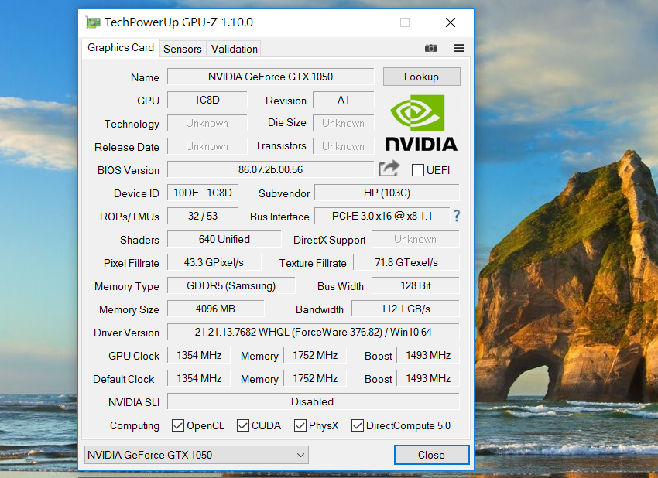Click the Memory Size value 4096 MB
The width and height of the screenshot is (658, 478).
click(216, 309)
